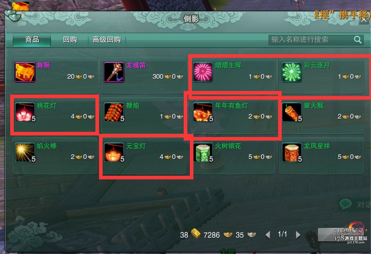Go to the next shop page arrow
This screenshot has width=371, height=254.
click(298, 235)
